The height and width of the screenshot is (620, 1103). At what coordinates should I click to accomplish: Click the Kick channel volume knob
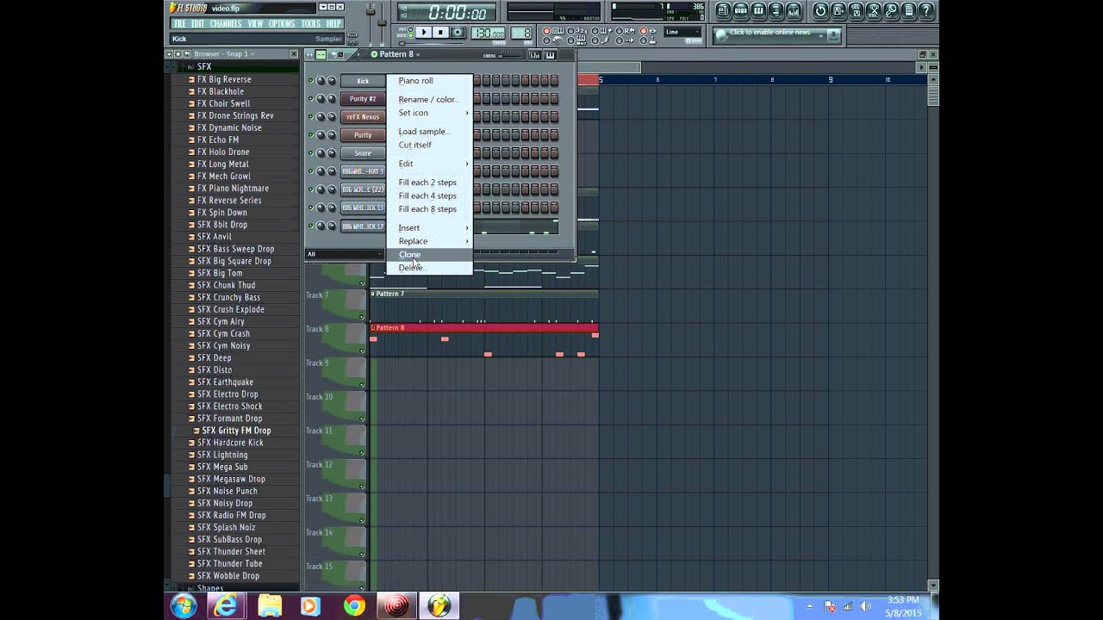(331, 81)
